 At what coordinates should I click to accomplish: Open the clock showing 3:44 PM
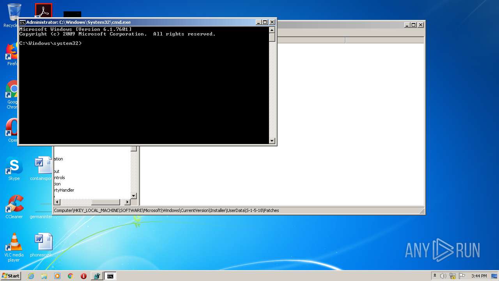[x=479, y=276]
